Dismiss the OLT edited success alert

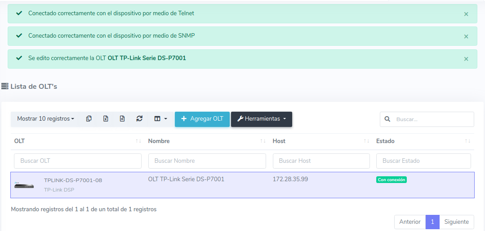point(466,59)
